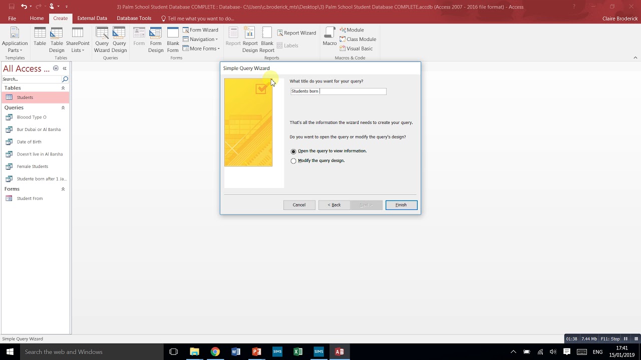
Task: Cancel the Simple Query Wizard
Action: point(299,205)
